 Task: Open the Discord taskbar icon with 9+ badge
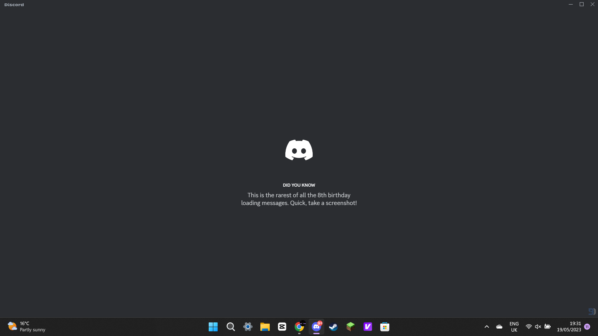(x=316, y=327)
